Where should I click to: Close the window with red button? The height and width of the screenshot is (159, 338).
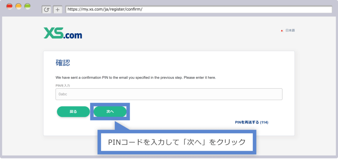pos(10,7)
